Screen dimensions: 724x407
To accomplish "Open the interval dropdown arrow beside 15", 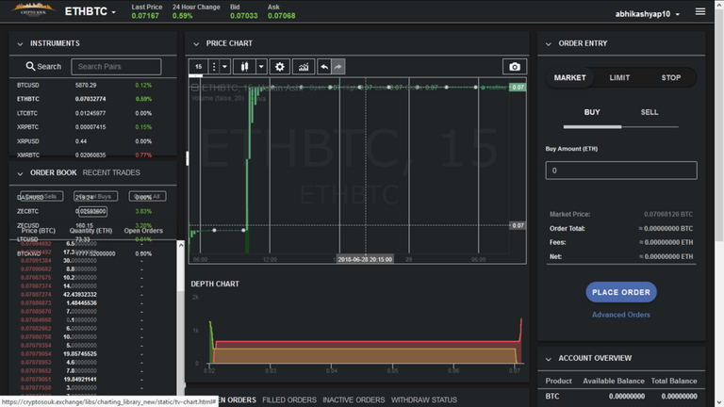I will pyautogui.click(x=225, y=67).
